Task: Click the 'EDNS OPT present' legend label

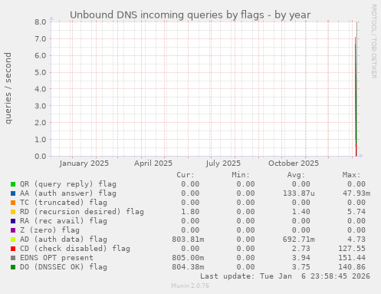Action: point(57,258)
